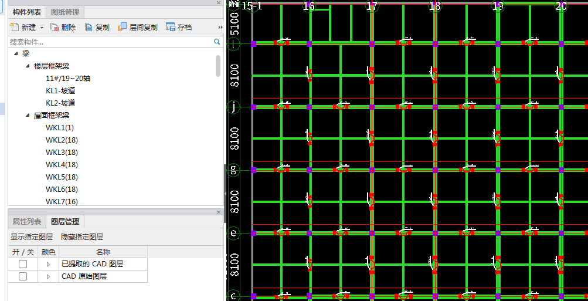Viewport: 588px width, 301px height.
Task: Click the 复制 copy button
Action: 97,27
